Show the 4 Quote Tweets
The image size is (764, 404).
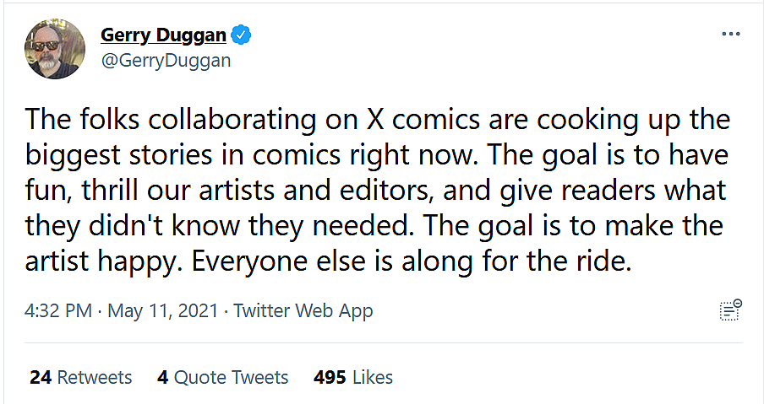[222, 377]
